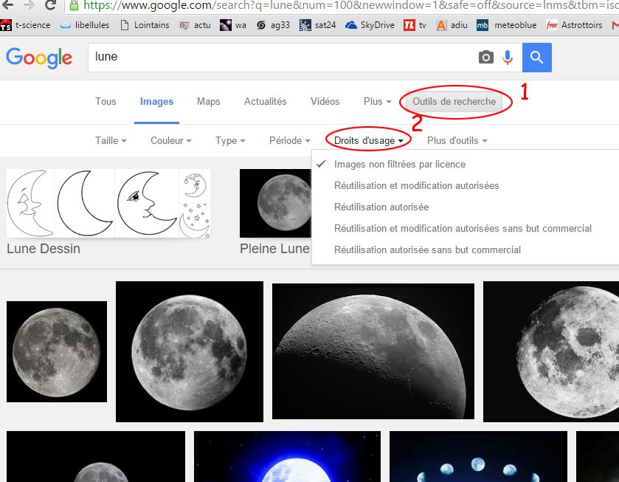The width and height of the screenshot is (619, 482).
Task: Open the SkyDrive bookmark
Action: [370, 25]
